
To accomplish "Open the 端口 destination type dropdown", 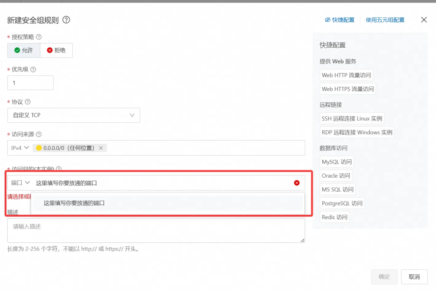I will click(x=20, y=183).
